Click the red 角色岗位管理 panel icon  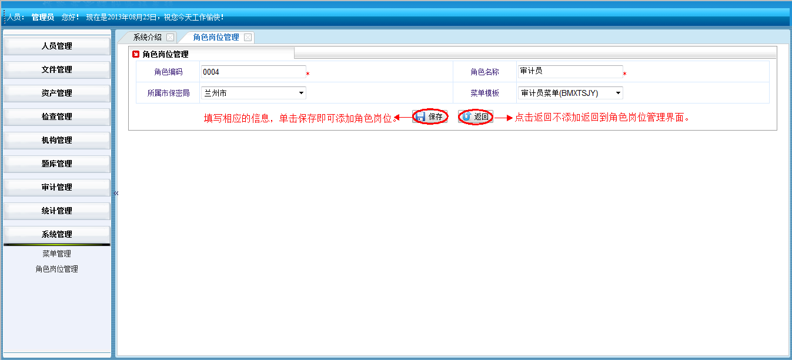pos(136,54)
